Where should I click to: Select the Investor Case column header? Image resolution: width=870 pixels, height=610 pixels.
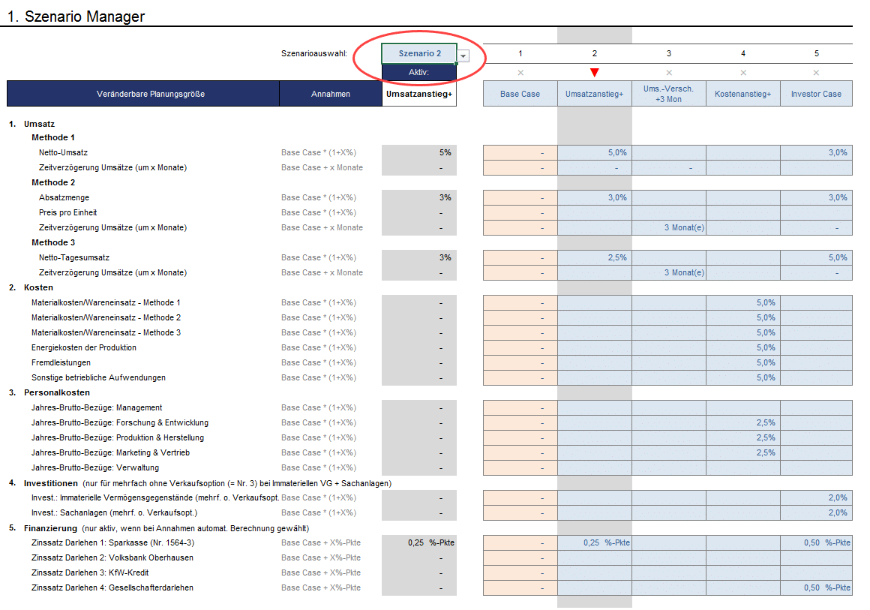coord(816,94)
